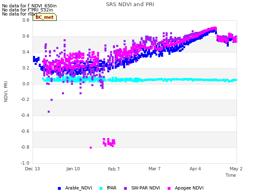Click the cyan fPAR legend swatch
This screenshot has height=196, width=261.
point(101,188)
